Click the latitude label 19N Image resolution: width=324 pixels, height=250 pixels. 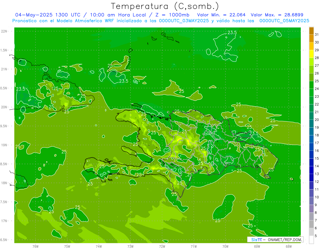pyautogui.click(x=4, y=145)
